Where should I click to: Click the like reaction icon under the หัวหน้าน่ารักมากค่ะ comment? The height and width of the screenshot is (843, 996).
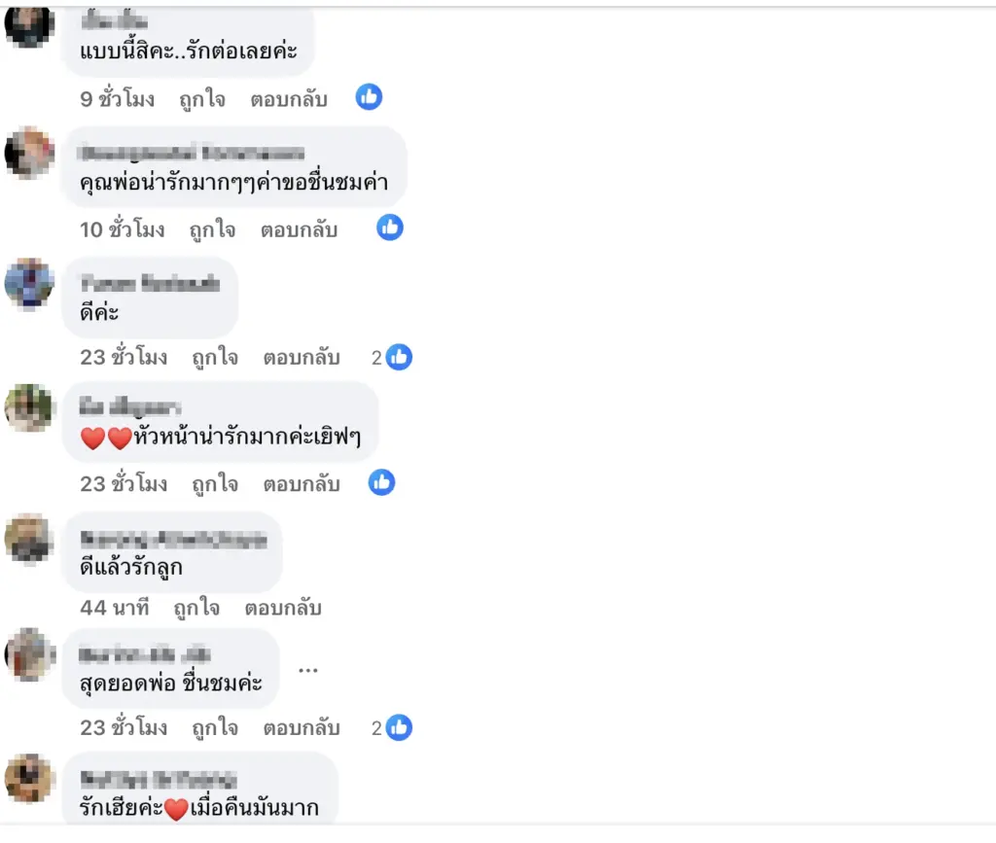(381, 482)
